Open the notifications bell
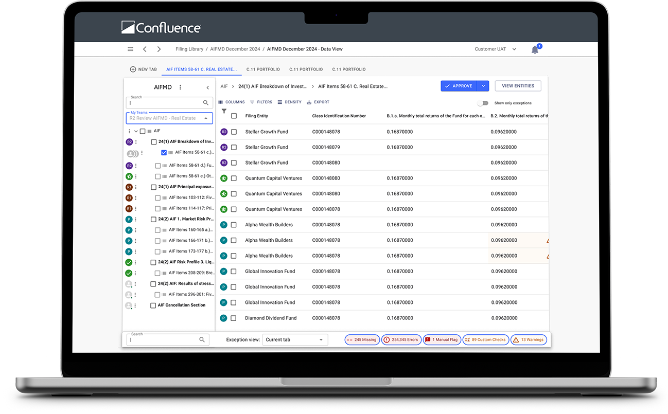This screenshot has height=414, width=668. tap(535, 50)
